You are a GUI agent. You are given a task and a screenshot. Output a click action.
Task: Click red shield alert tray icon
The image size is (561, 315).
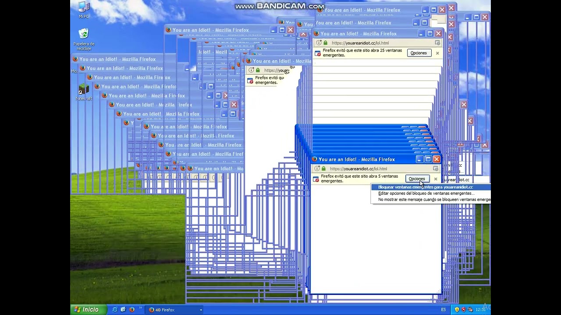point(464,310)
